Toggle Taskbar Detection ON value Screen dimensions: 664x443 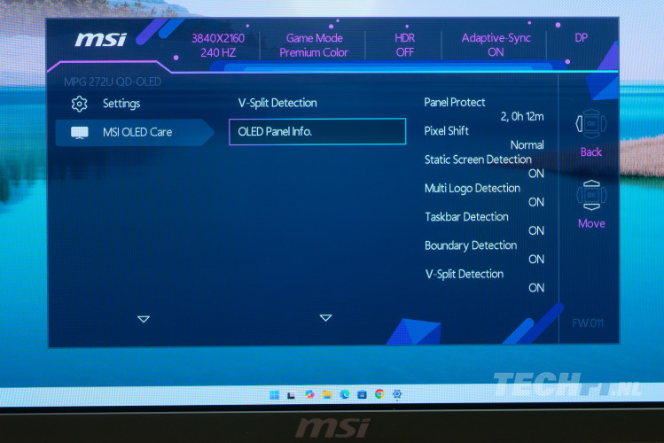point(536,230)
